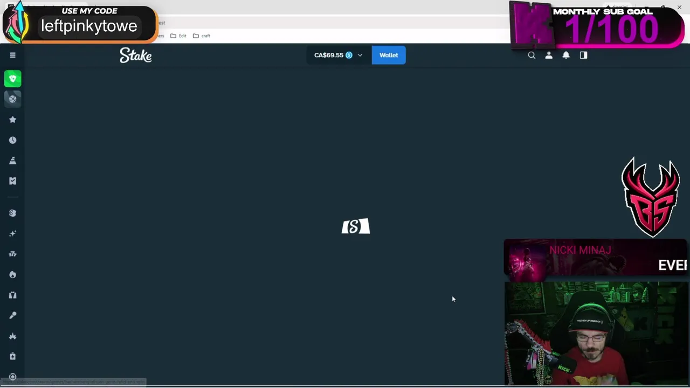Open Favourites star icon in sidebar
Screen dimensions: 690x388
[13, 120]
